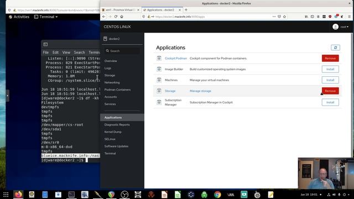Open File menu in terminal window

coord(46,53)
